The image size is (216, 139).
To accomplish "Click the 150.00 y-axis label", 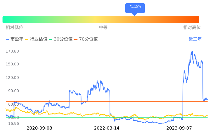I will (x=12, y=64).
